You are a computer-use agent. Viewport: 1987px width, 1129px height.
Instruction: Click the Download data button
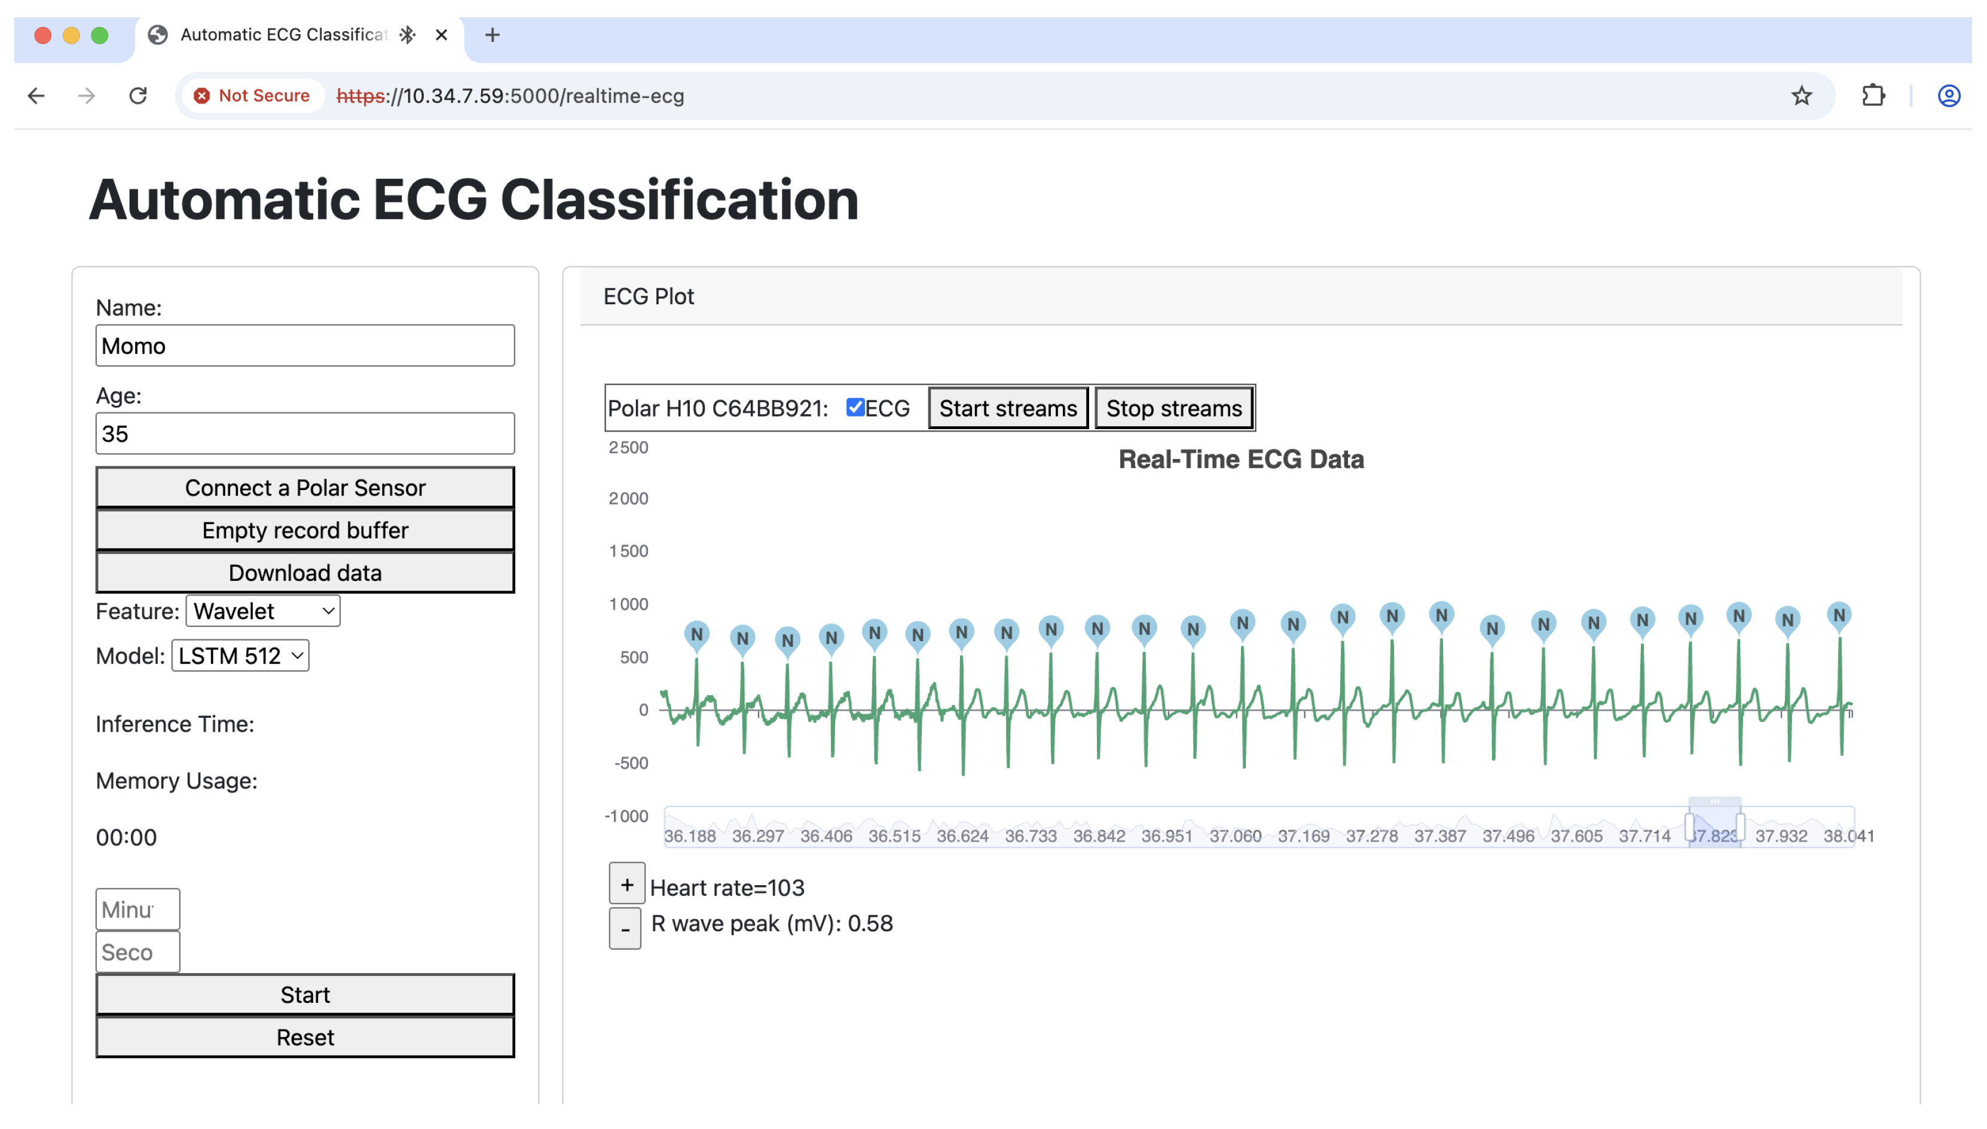tap(305, 573)
